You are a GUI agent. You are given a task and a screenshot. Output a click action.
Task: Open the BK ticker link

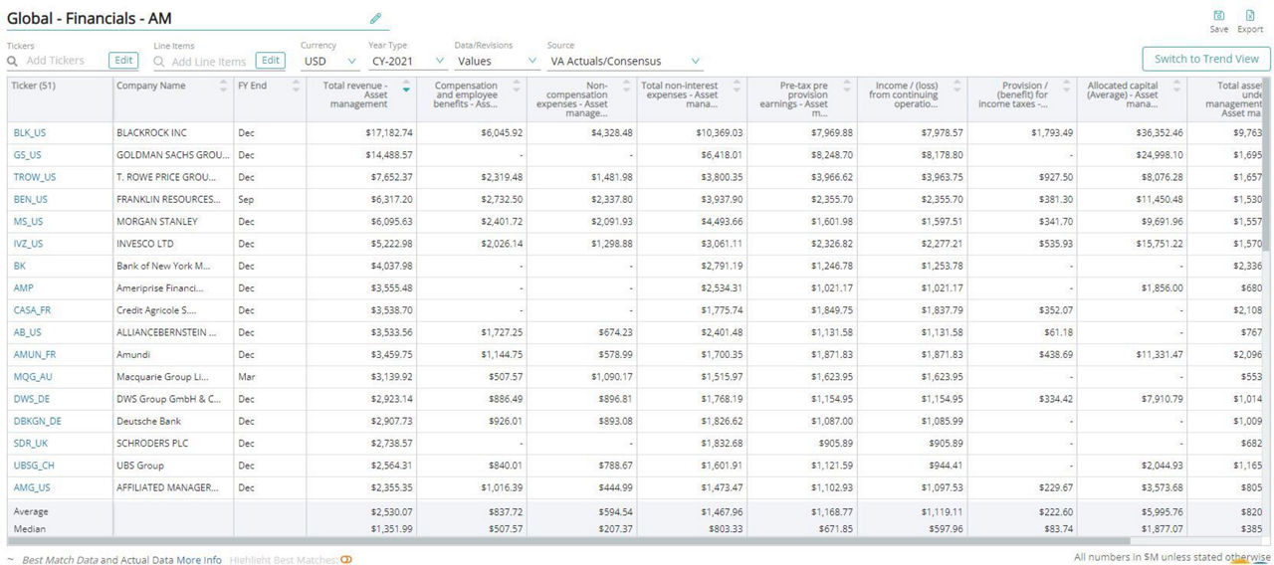click(20, 266)
